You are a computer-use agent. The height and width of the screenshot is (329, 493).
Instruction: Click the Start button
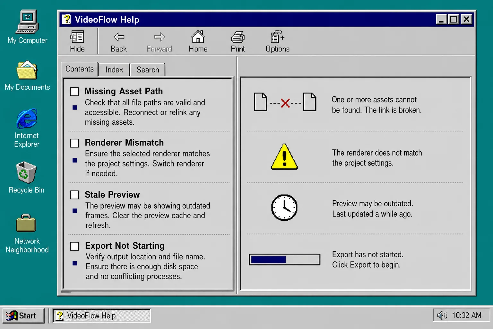pos(23,316)
